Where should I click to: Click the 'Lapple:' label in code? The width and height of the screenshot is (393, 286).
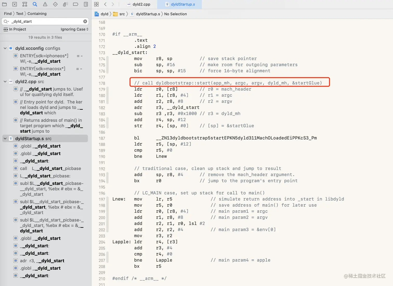click(122, 242)
